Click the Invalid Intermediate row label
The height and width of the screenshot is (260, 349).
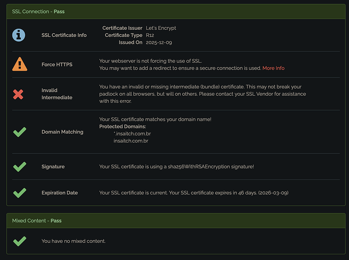pyautogui.click(x=57, y=94)
